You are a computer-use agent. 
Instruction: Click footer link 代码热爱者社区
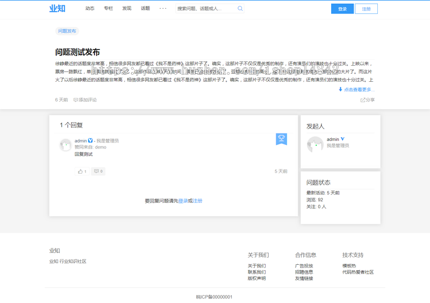pyautogui.click(x=358, y=272)
